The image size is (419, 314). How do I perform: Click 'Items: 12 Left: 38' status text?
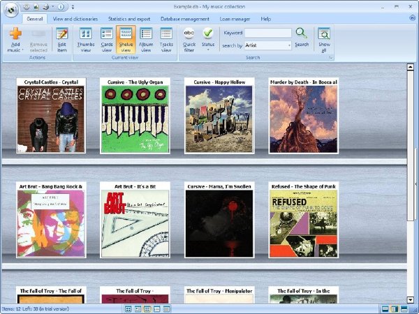[x=36, y=309]
